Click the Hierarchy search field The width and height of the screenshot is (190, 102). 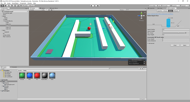pos(17,10)
